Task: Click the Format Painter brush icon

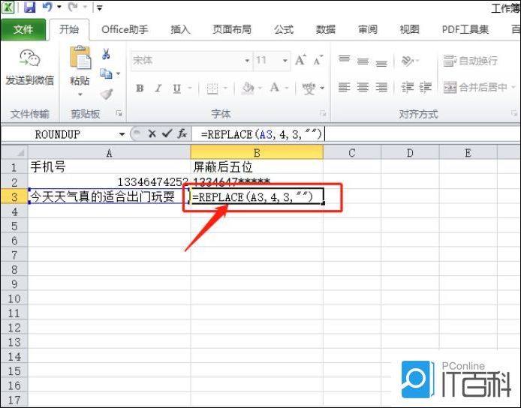Action: point(107,94)
